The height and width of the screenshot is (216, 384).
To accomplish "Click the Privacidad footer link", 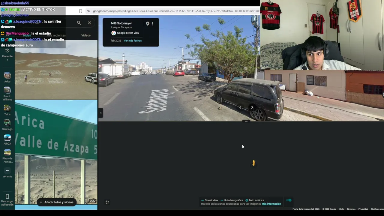I will [363, 209].
